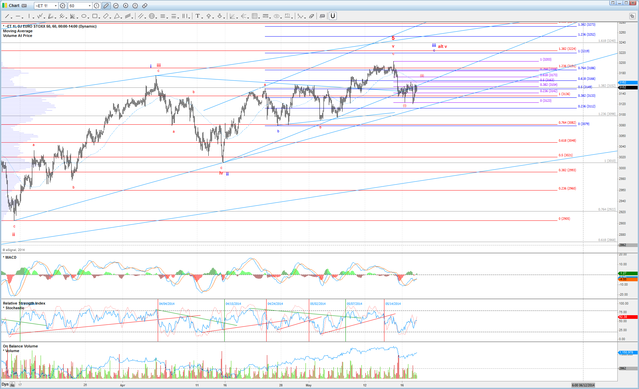Screen dimensions: 639x389
Task: Select the TJ ellipse tool
Action: (277, 16)
